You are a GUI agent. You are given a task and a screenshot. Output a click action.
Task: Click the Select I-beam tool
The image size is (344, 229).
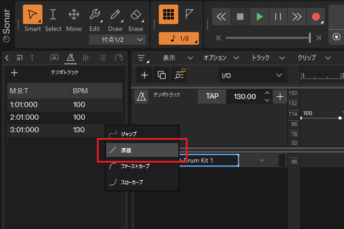53,18
